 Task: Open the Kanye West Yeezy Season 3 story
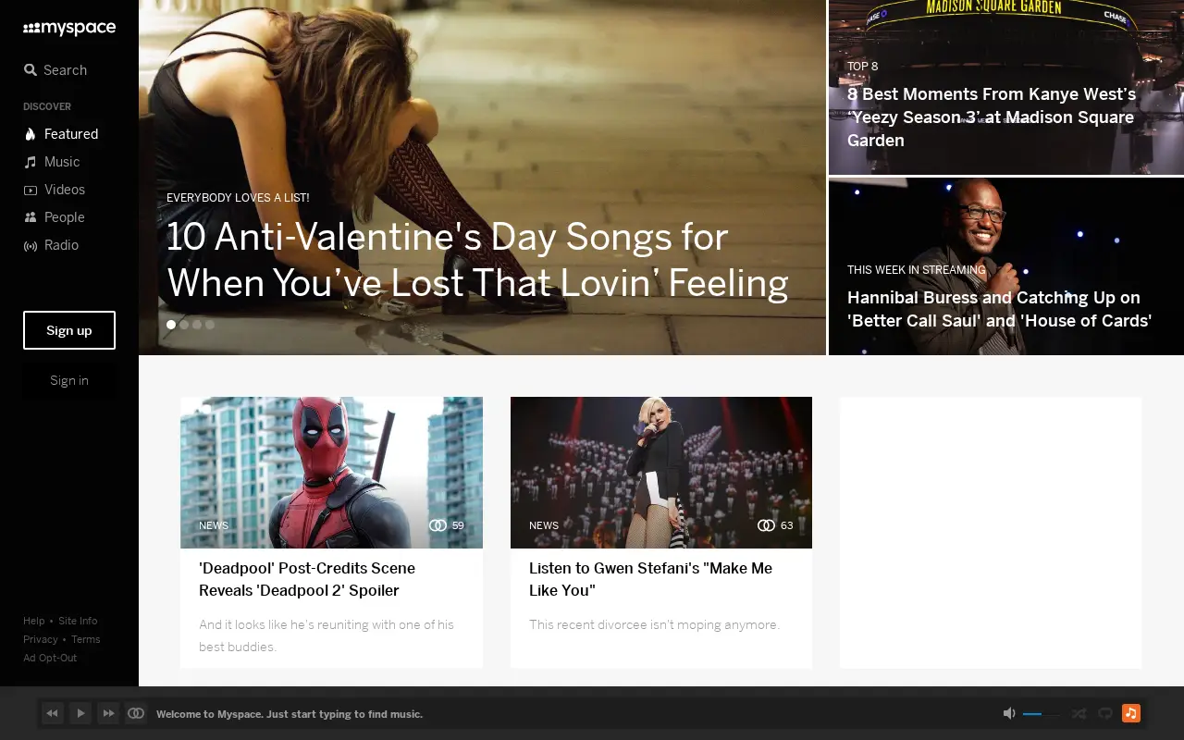coord(992,117)
